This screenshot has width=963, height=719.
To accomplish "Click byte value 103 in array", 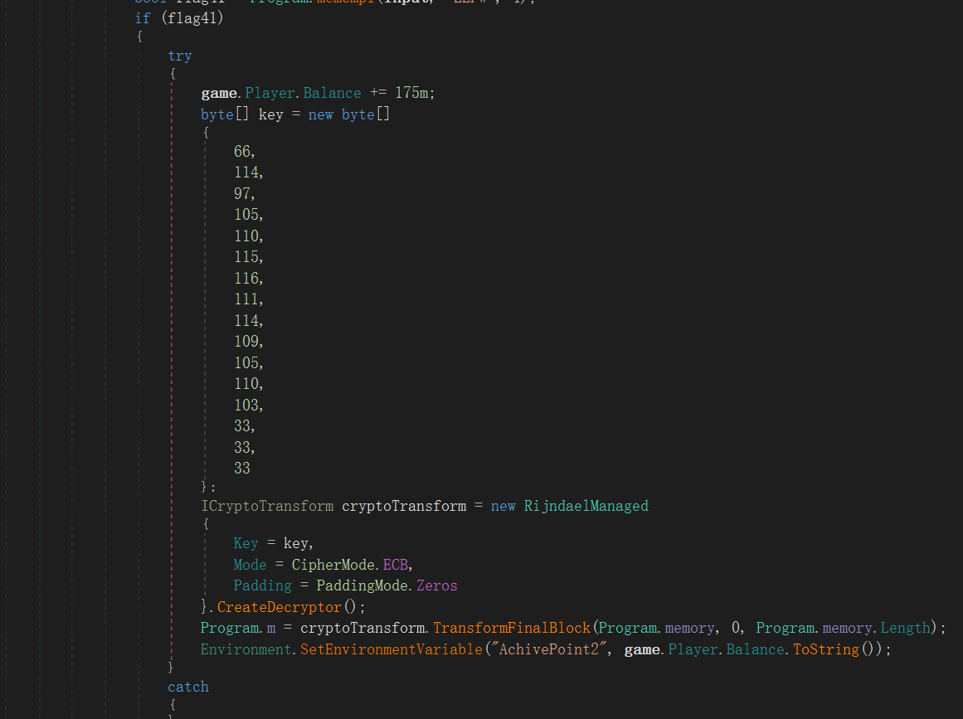I will tap(246, 405).
